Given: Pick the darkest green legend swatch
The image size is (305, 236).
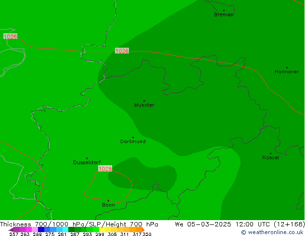Looking at the screenshot, I should (71, 229).
